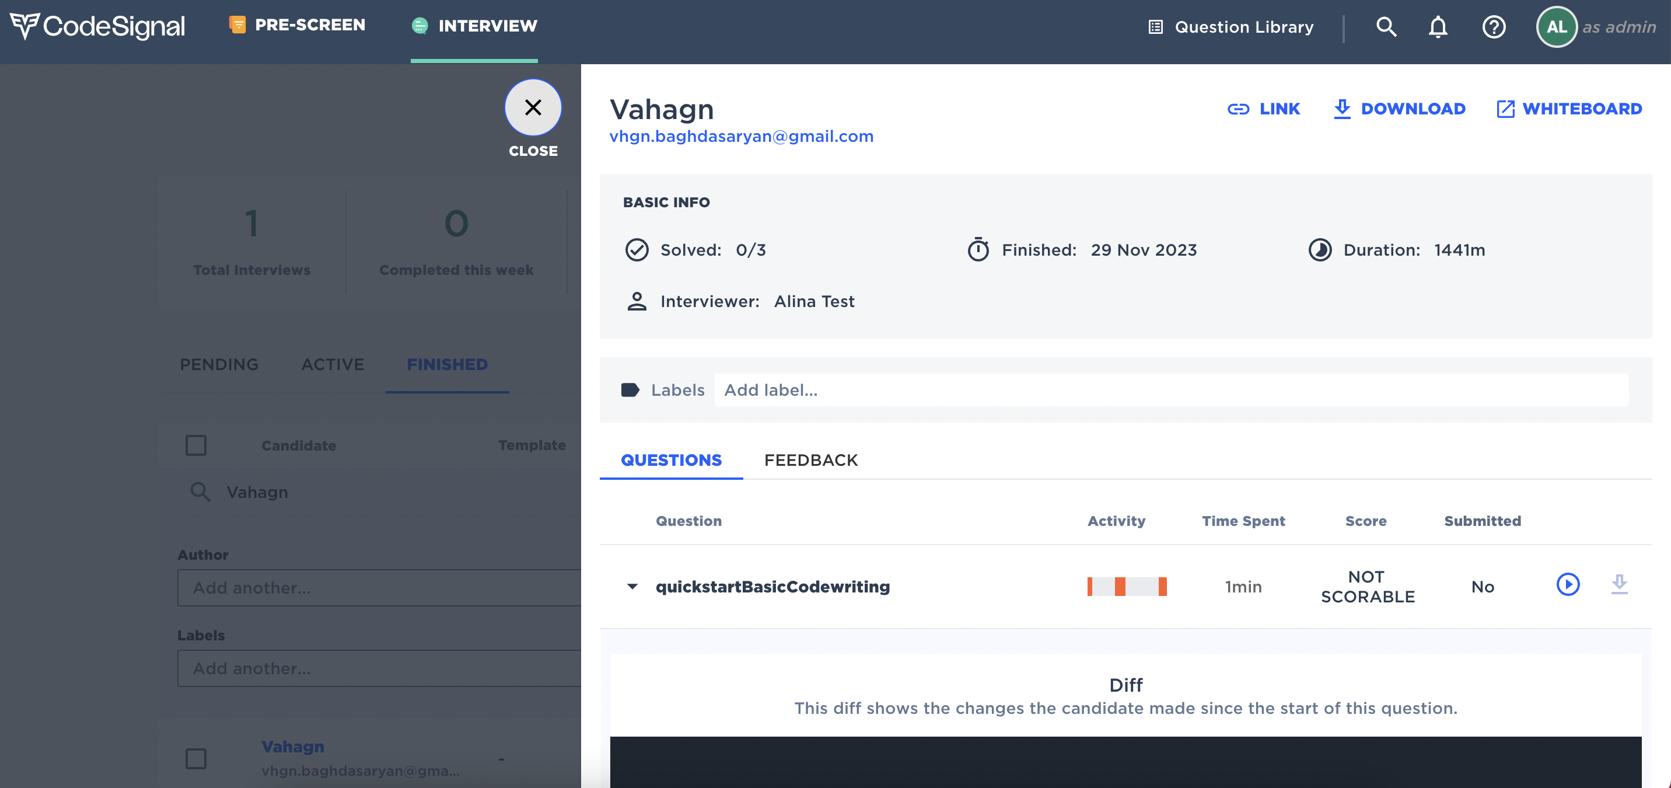Download the quickstartBasicCodewriting question result
1671x788 pixels.
tap(1619, 585)
